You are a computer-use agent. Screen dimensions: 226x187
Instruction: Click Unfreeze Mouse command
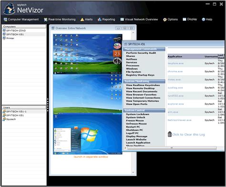(x=136, y=124)
